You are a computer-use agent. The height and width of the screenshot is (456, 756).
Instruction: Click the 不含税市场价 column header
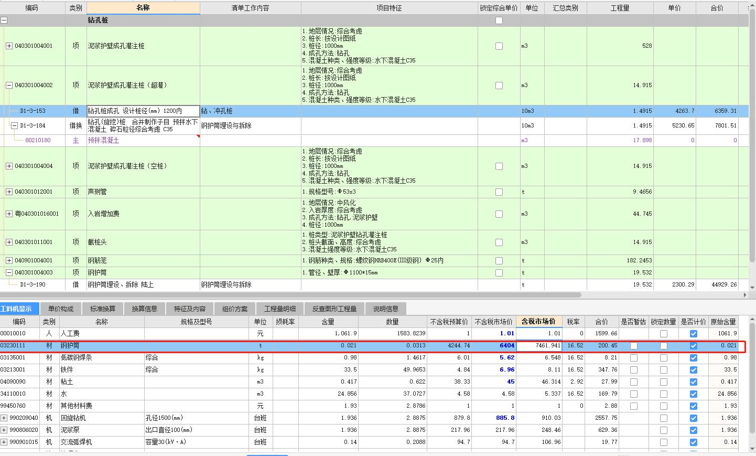(493, 322)
